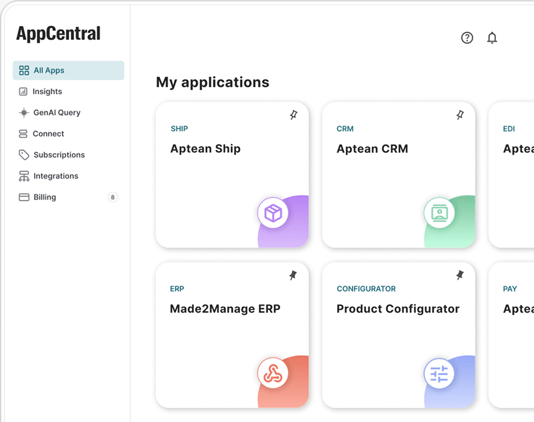Switch to the Insights section
Image resolution: width=534 pixels, height=422 pixels.
coord(47,91)
